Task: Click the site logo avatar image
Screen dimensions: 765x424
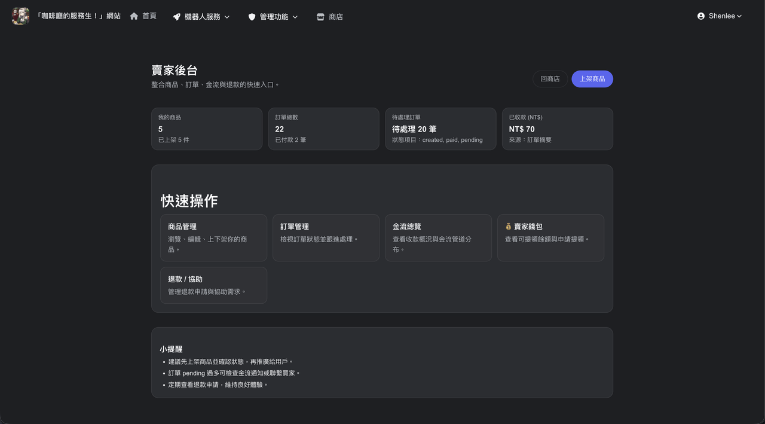Action: click(20, 16)
